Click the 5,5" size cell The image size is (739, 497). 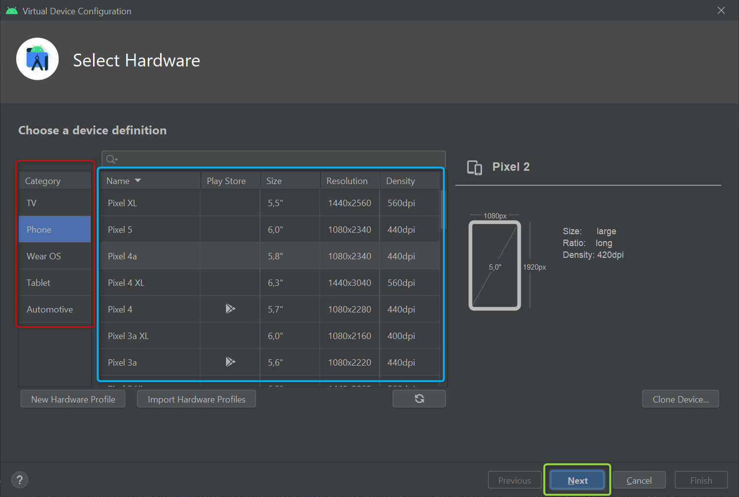(x=290, y=203)
